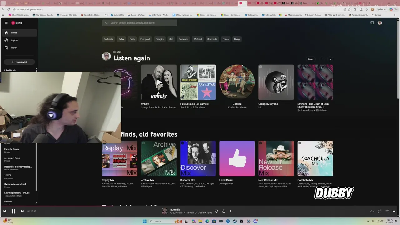The height and width of the screenshot is (225, 400).
Task: Open Butterfly album art in player
Action: point(164,211)
